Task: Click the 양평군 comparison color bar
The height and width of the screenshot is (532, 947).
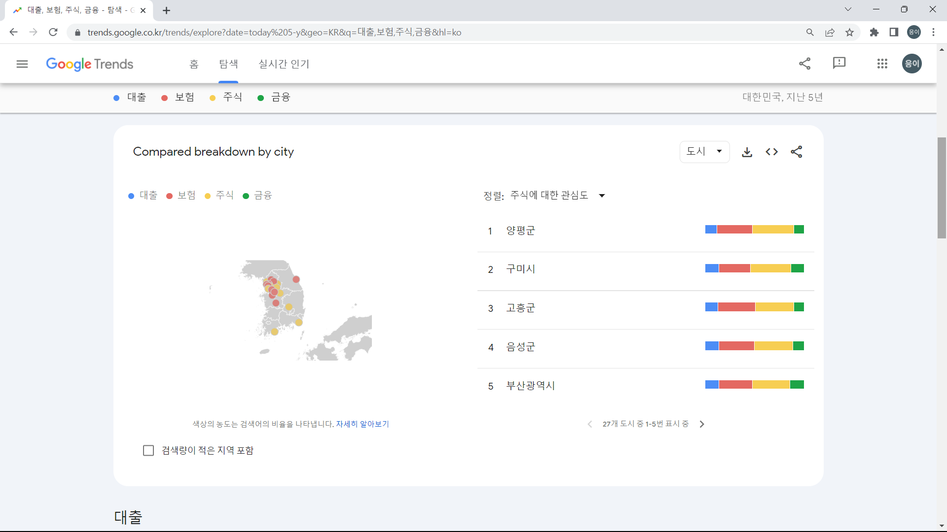Action: tap(754, 229)
